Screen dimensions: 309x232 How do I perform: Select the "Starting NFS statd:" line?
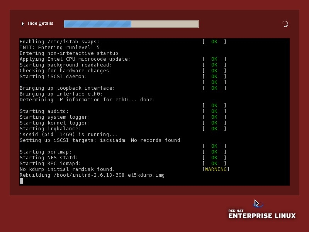pos(49,158)
